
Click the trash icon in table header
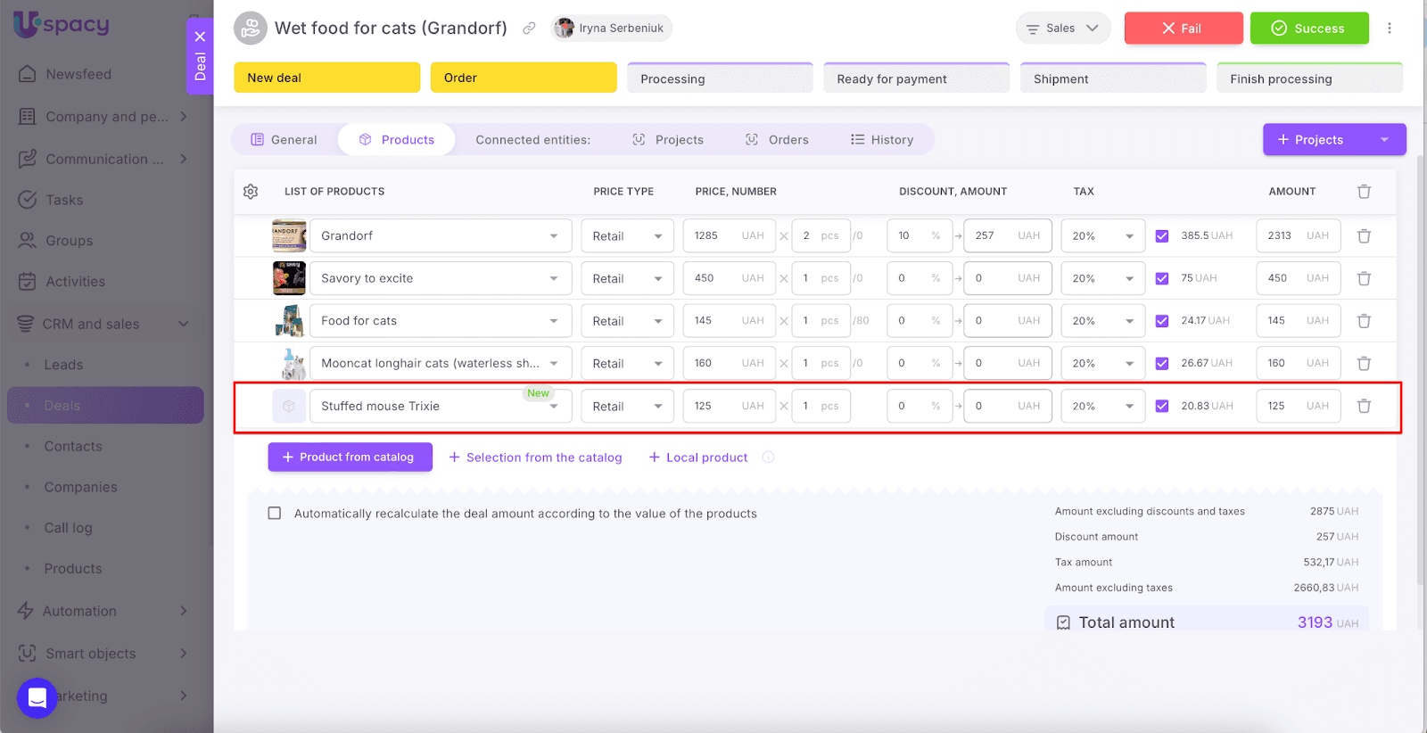coord(1364,192)
